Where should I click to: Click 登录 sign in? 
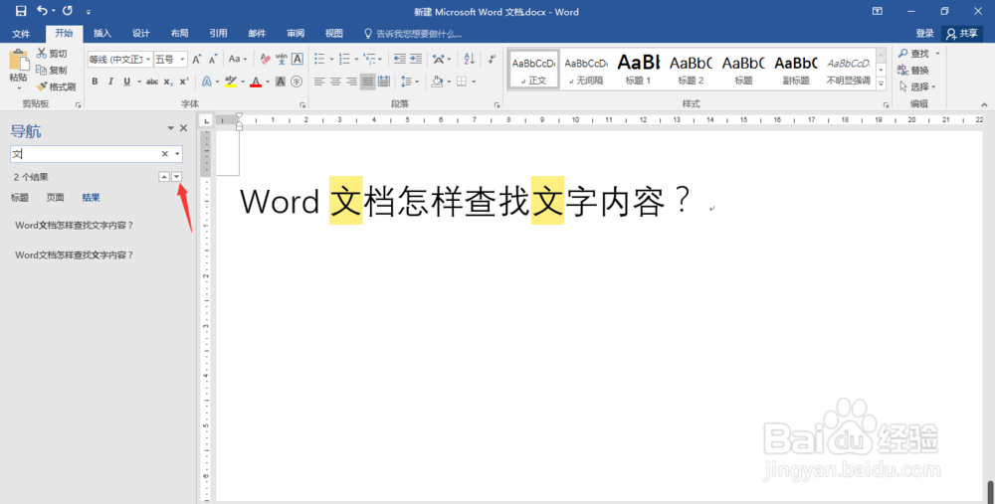(x=924, y=33)
